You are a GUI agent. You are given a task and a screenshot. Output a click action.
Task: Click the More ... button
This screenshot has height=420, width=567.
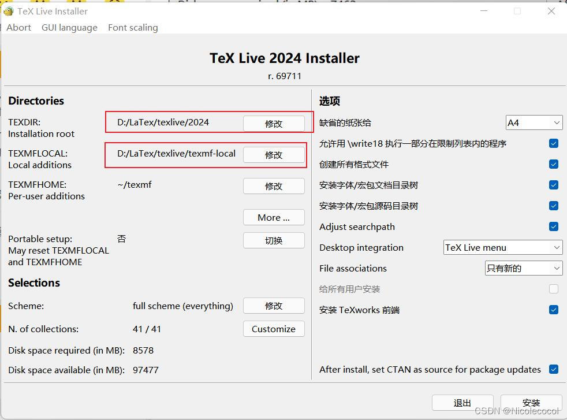point(274,217)
